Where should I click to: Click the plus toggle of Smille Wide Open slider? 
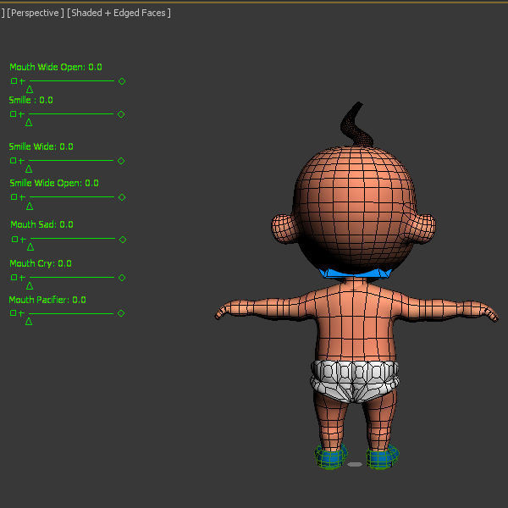(22, 197)
